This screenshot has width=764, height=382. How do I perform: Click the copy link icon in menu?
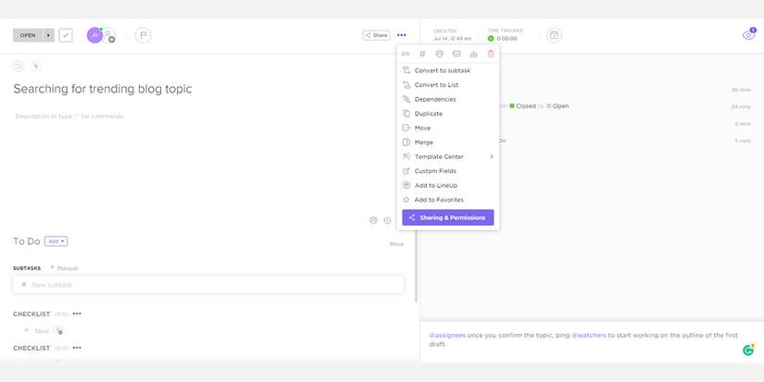(406, 54)
